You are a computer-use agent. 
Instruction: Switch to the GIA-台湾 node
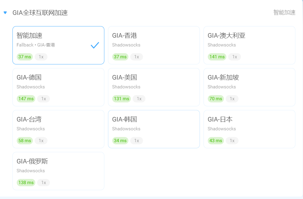58,129
